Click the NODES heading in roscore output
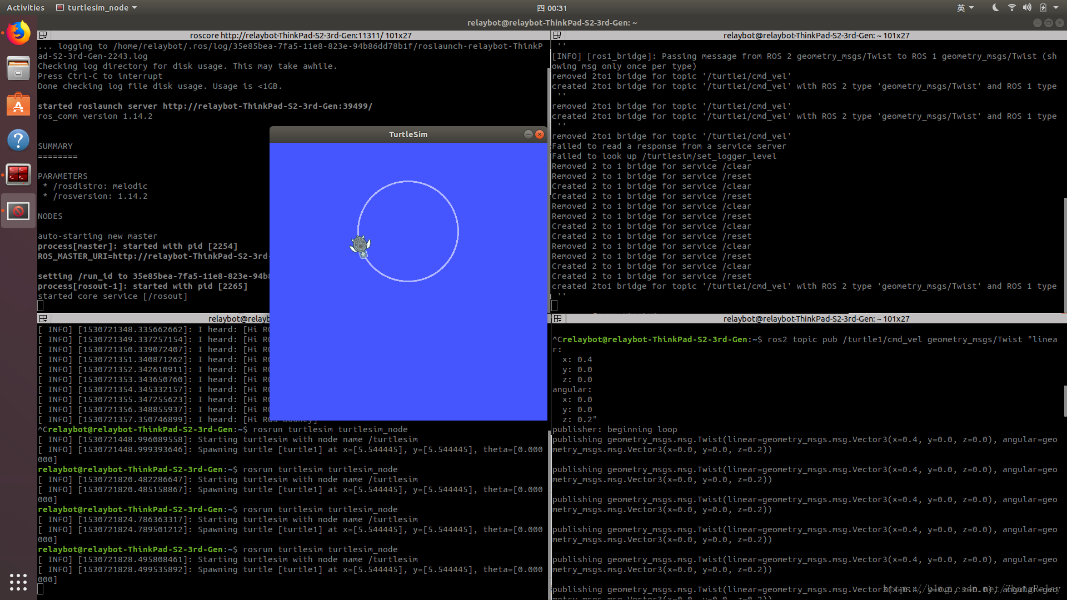1067x600 pixels. (50, 216)
